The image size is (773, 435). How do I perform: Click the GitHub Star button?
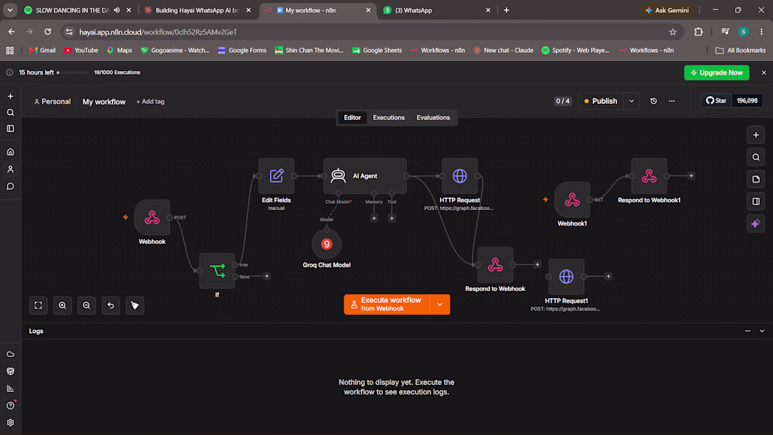pyautogui.click(x=716, y=100)
